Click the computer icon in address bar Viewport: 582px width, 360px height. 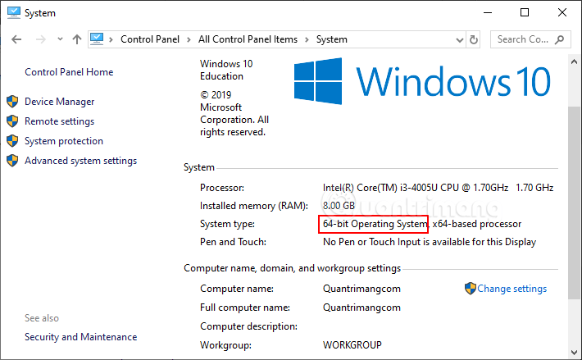pos(97,39)
